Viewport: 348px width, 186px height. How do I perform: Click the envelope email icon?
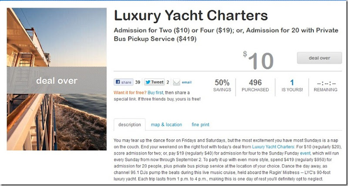pyautogui.click(x=176, y=82)
